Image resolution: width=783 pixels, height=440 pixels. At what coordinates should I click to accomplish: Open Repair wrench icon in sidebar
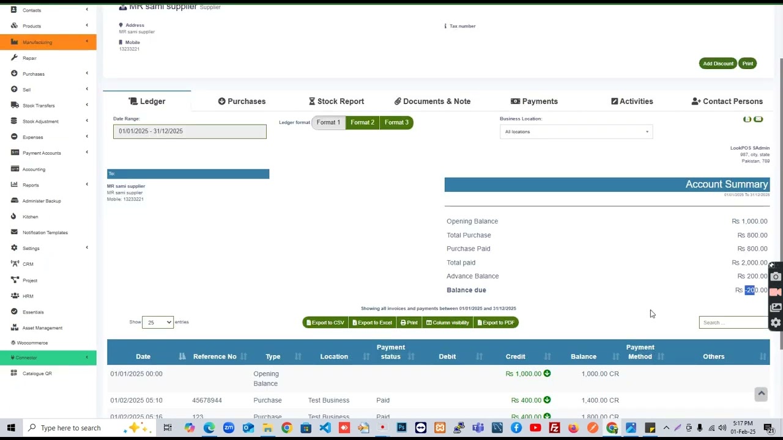14,57
